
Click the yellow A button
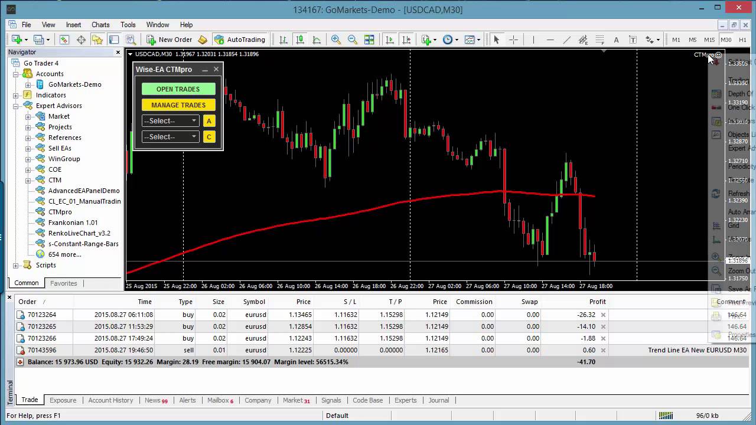click(208, 120)
